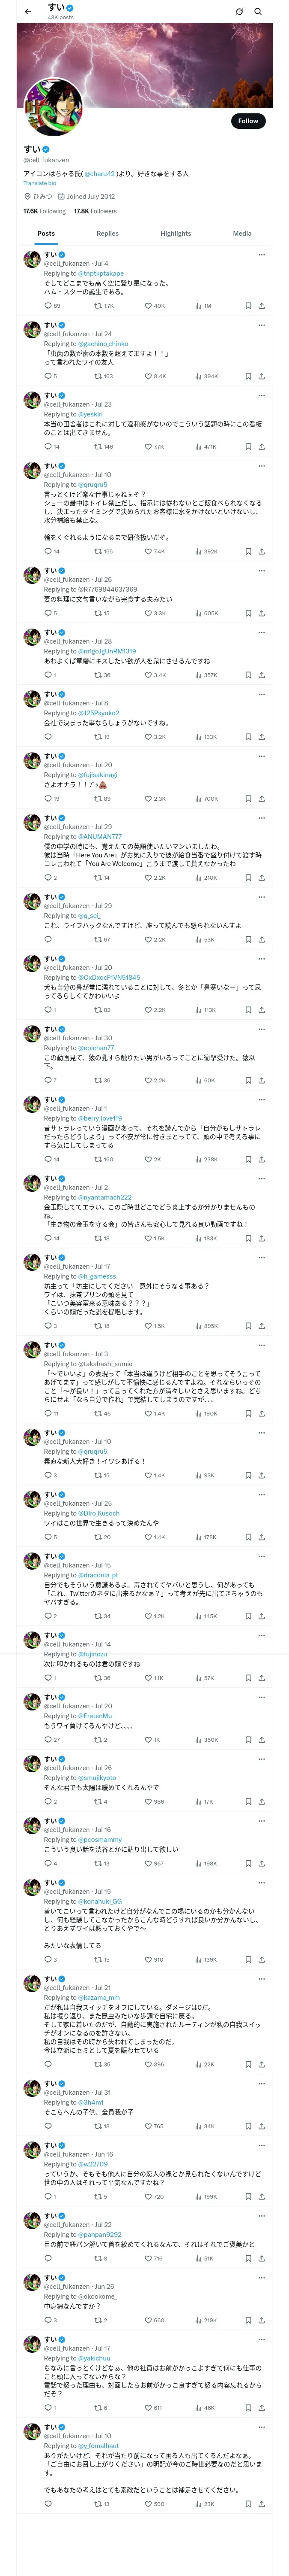Image resolution: width=289 pixels, height=2576 pixels.
Task: Open more options on reply to @fujisakinagi
Action: coord(261,756)
